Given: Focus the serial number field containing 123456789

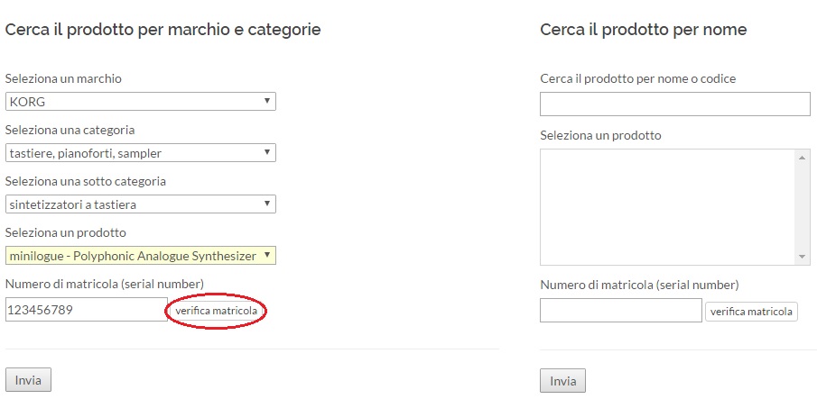Looking at the screenshot, I should tap(87, 309).
